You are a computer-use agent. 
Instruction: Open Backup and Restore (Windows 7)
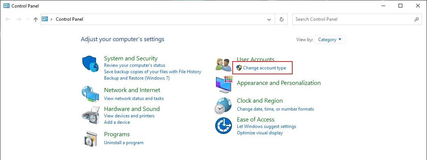point(137,78)
